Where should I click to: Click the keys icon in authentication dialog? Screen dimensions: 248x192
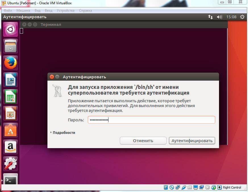click(x=57, y=91)
